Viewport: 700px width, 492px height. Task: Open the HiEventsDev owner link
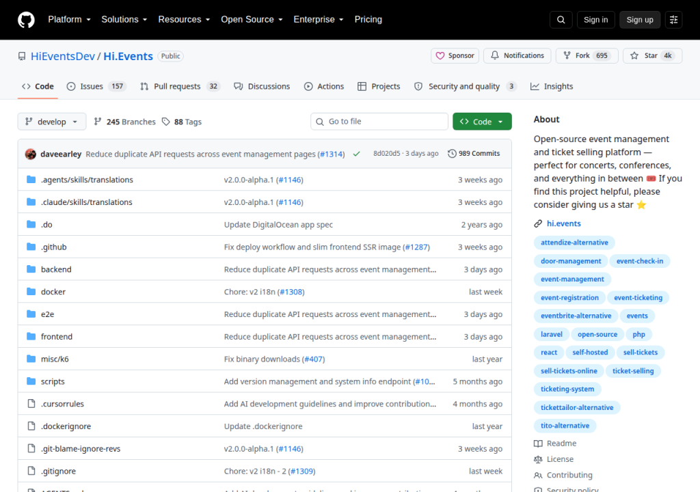[x=62, y=56]
